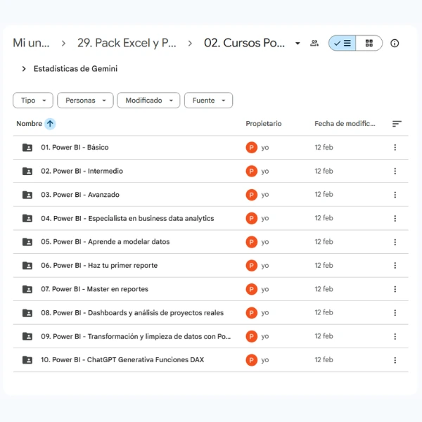422x422 pixels.
Task: Click folder icon of 05. Aprende a modelar datos
Action: (x=27, y=242)
